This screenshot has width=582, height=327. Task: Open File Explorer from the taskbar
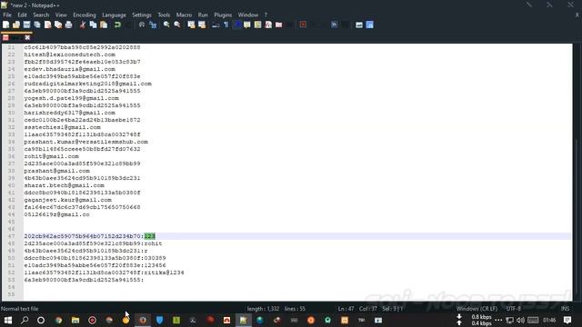pyautogui.click(x=75, y=320)
